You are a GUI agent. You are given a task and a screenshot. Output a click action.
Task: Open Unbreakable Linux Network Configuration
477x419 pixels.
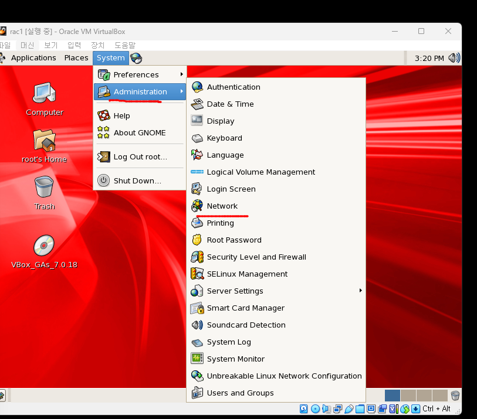[x=276, y=376]
